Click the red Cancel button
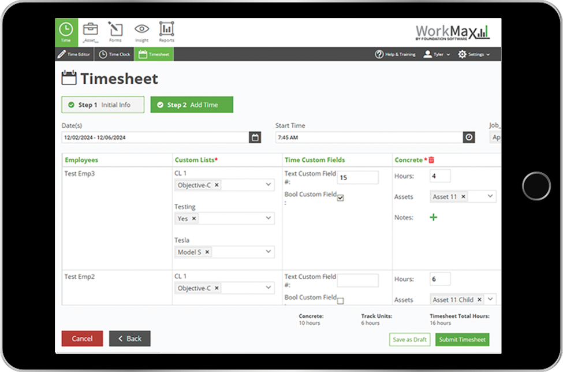563x372 pixels. 82,338
